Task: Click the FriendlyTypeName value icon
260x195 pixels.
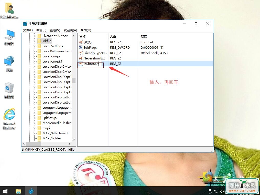Action: click(81, 53)
